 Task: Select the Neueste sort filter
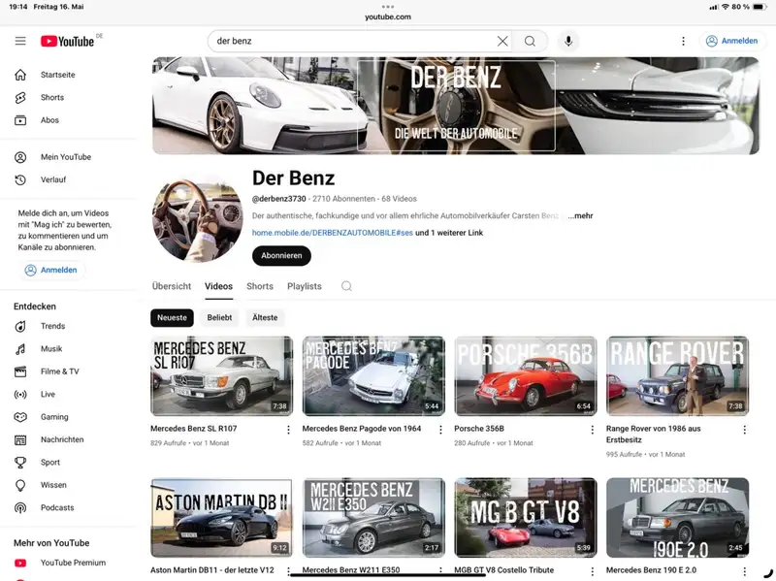click(x=173, y=317)
